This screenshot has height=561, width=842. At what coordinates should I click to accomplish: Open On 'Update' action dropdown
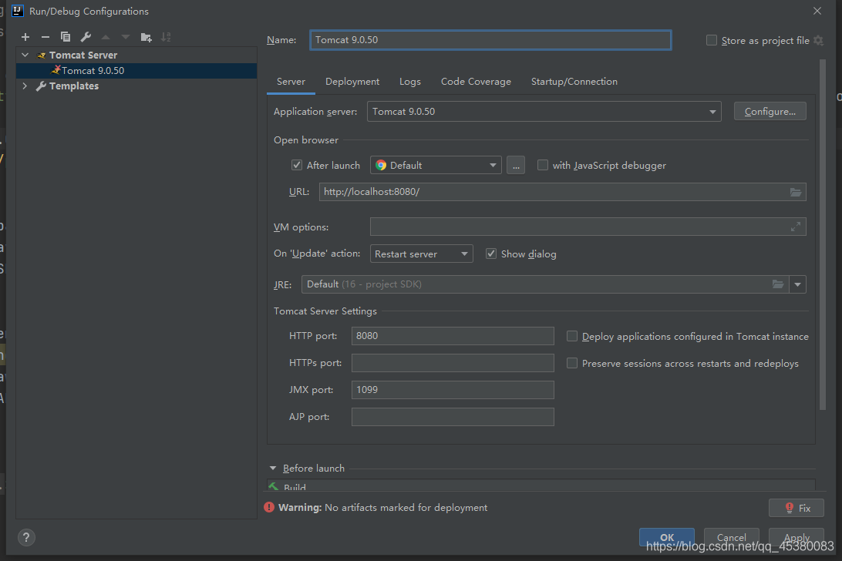422,254
